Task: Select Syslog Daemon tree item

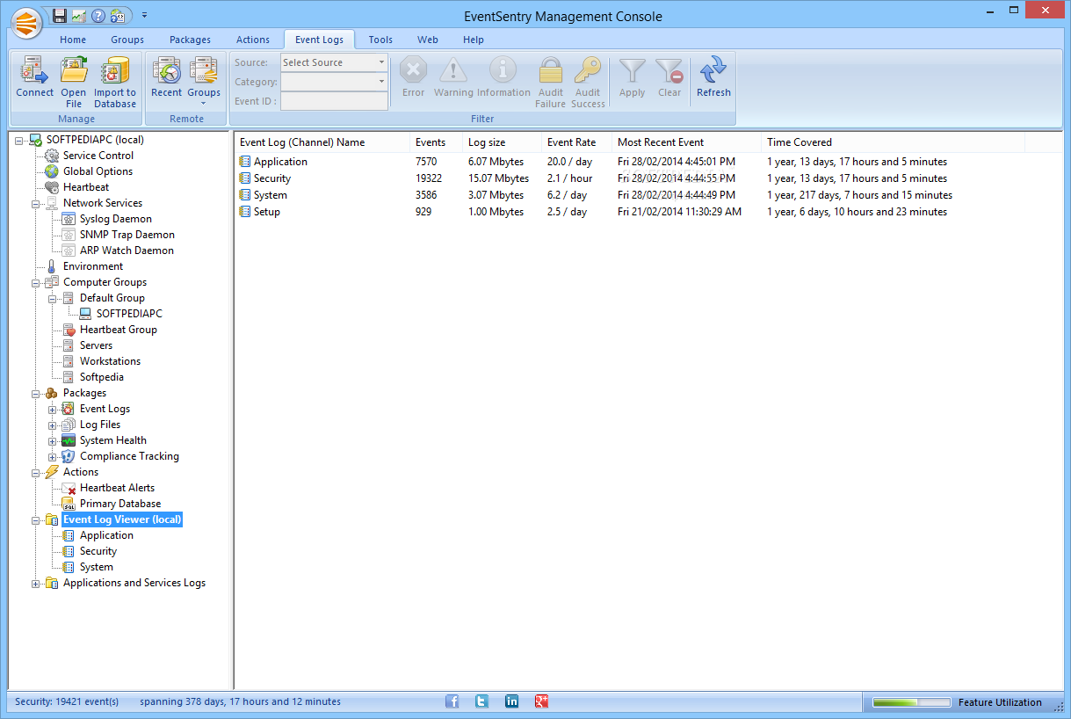Action: pyautogui.click(x=116, y=219)
